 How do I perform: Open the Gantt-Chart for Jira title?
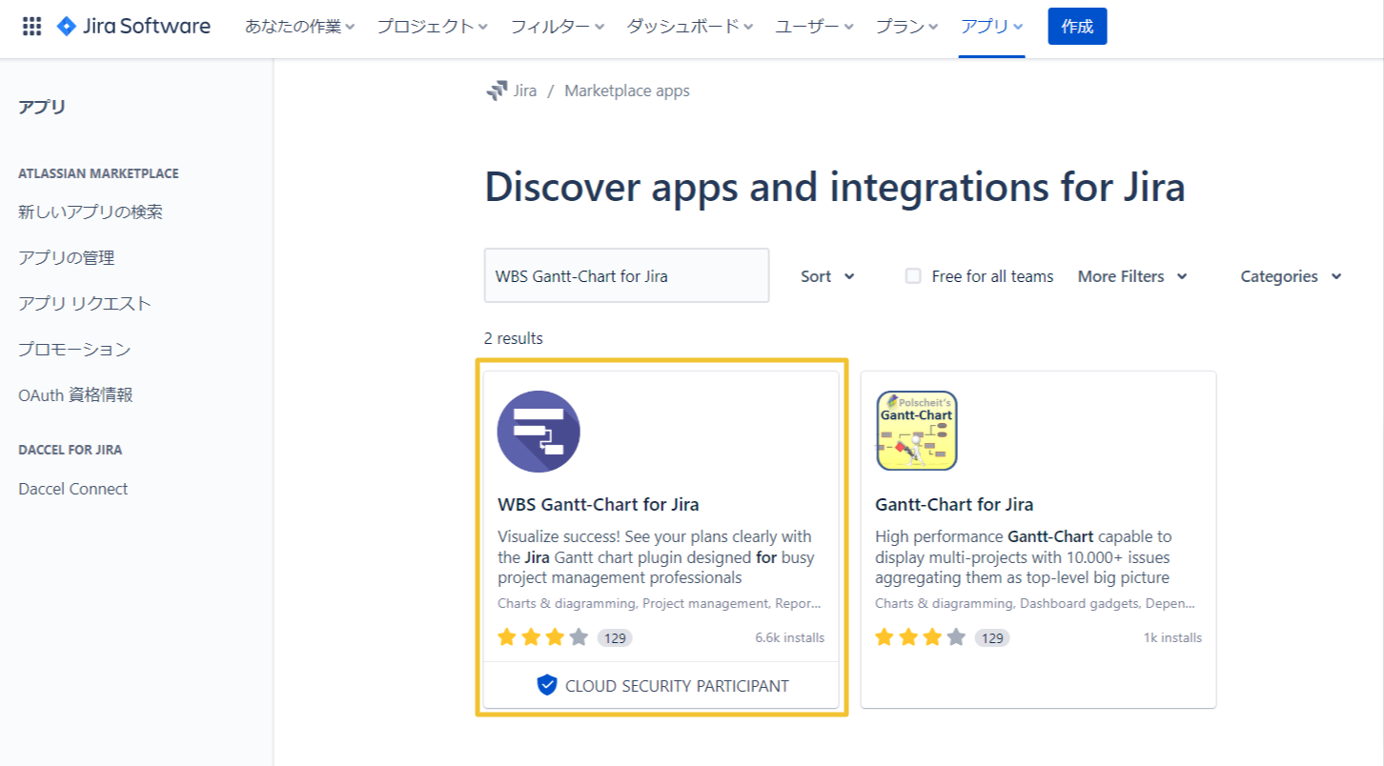[x=954, y=505]
